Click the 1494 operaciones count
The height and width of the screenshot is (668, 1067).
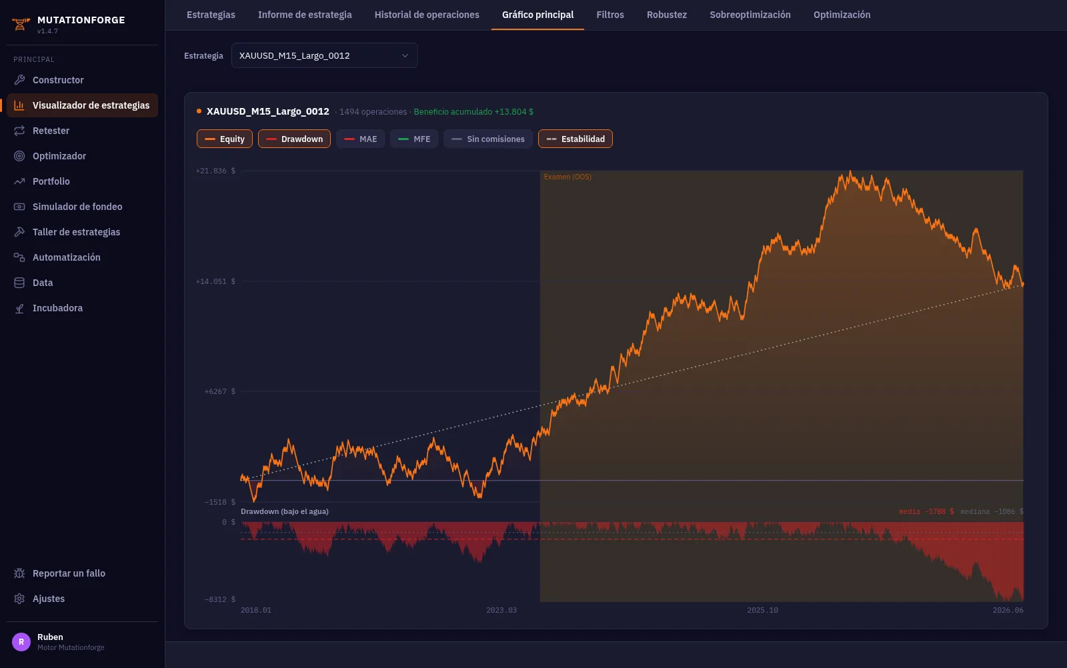(x=373, y=112)
